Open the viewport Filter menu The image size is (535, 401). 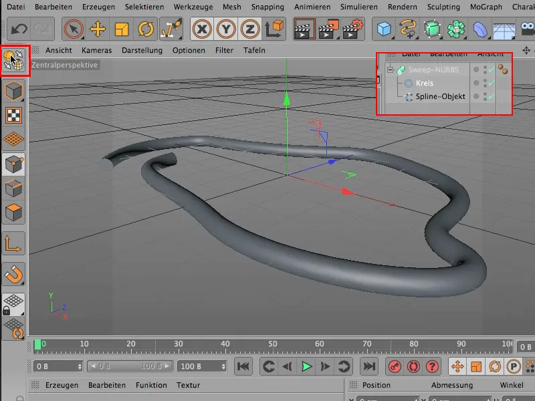[224, 51]
